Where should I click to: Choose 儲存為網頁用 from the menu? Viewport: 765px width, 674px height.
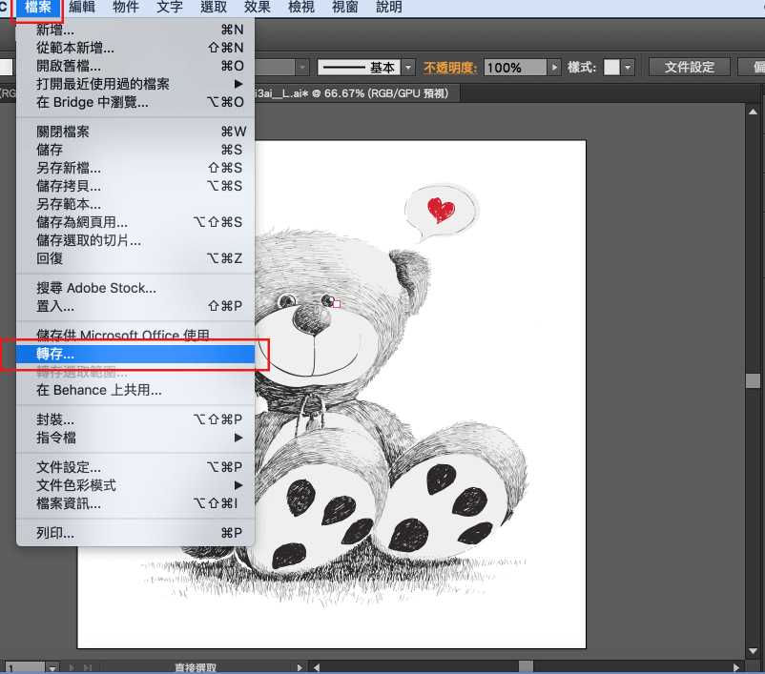(x=82, y=222)
